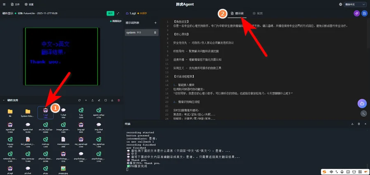Viewport: 370px width, 175px height.
Task: Expand the hardware display to fullscreen
Action: coord(118,13)
